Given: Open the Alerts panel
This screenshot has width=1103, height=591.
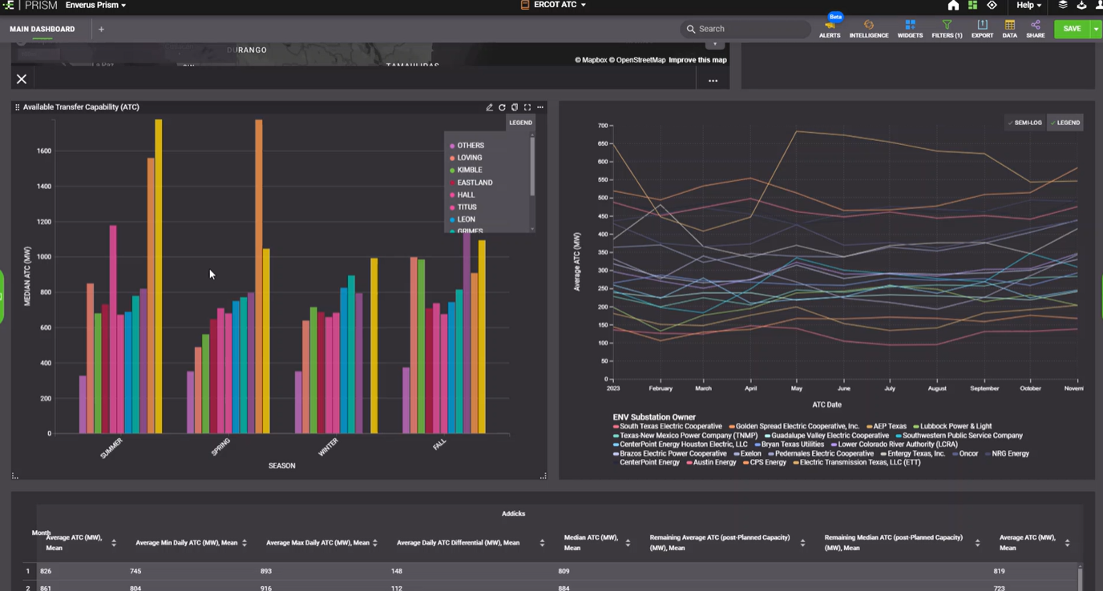Looking at the screenshot, I should pyautogui.click(x=830, y=29).
